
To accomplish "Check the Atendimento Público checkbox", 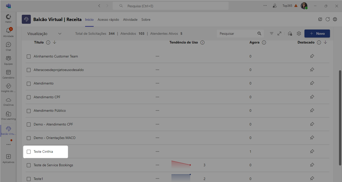I will [x=29, y=111].
